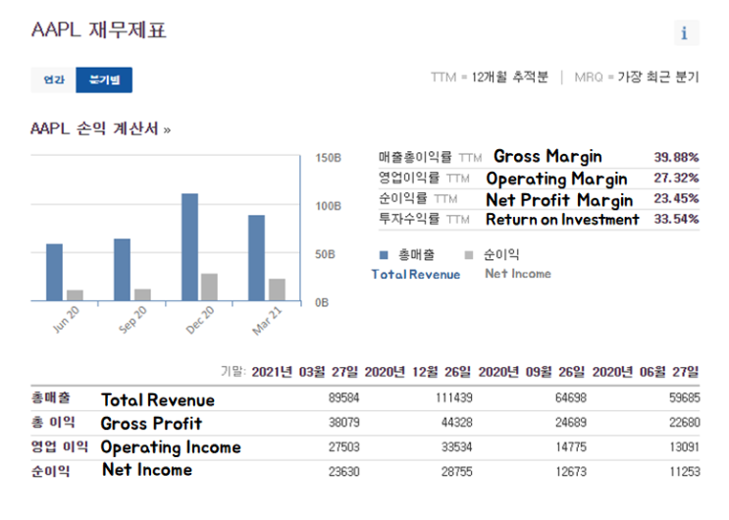Click total revenue value 59685

tap(685, 397)
